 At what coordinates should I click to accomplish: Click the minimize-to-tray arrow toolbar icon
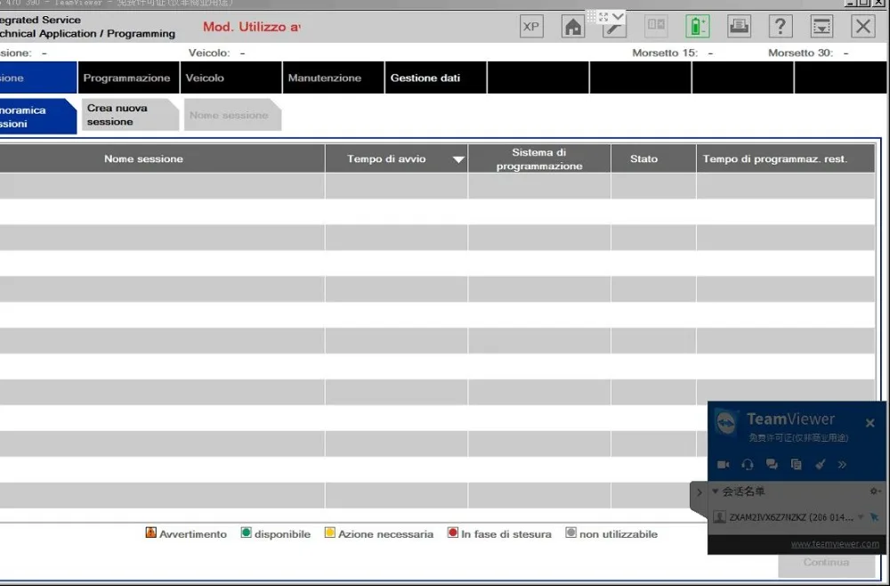click(x=821, y=26)
